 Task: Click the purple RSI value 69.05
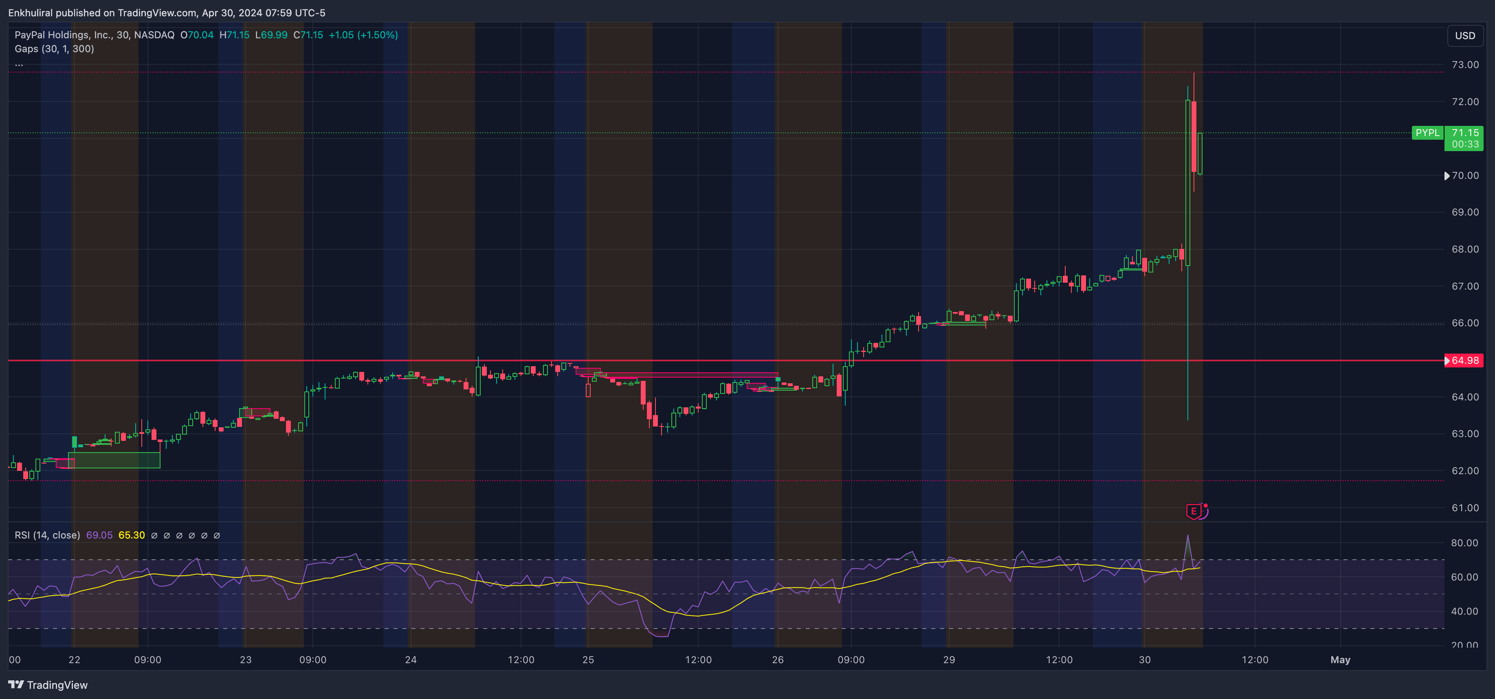[99, 535]
